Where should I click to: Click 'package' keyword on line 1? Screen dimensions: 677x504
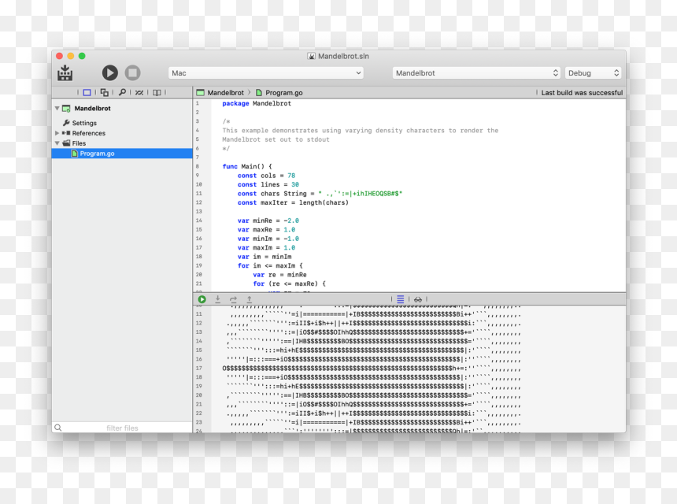click(x=235, y=103)
